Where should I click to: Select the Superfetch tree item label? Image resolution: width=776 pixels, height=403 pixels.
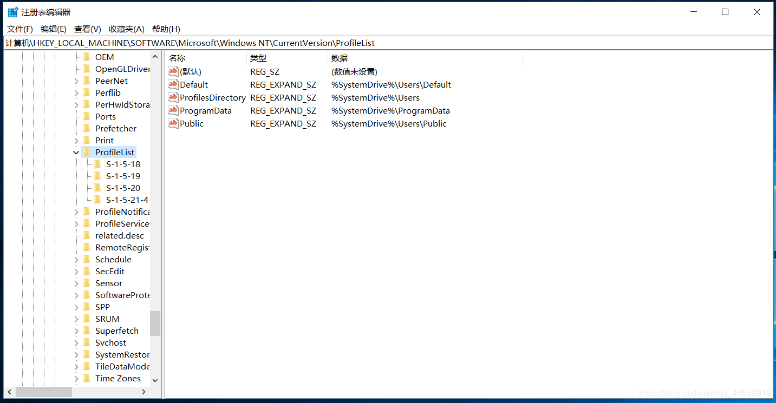coord(117,331)
